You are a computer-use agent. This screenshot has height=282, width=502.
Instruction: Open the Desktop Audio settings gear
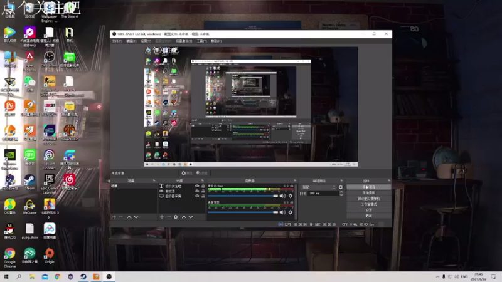[290, 212]
